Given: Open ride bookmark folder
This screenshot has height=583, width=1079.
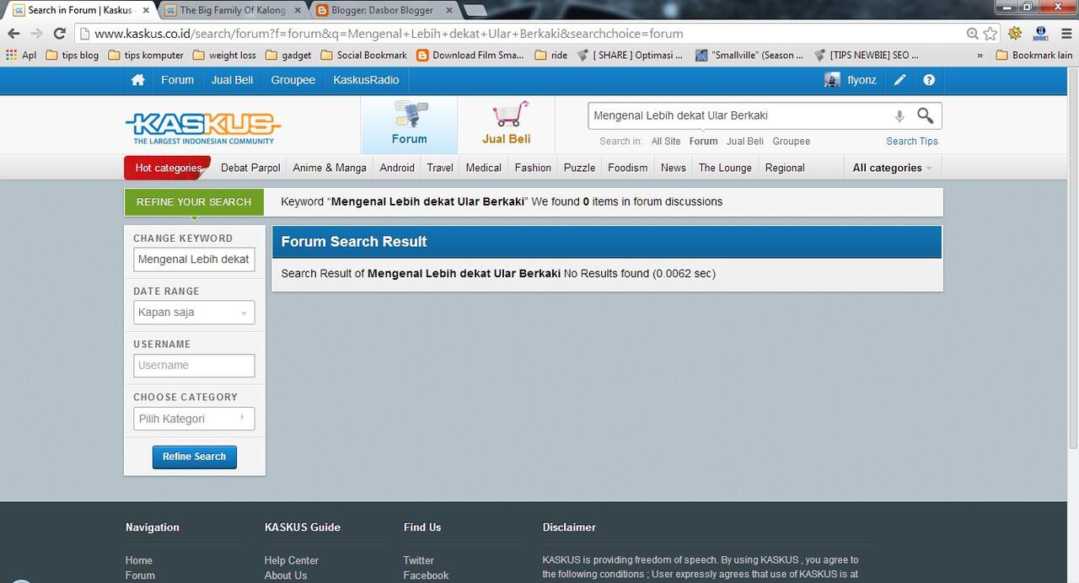Looking at the screenshot, I should [551, 55].
